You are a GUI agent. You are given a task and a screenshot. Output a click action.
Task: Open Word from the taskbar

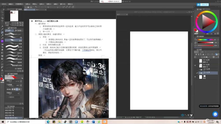tap(93, 122)
